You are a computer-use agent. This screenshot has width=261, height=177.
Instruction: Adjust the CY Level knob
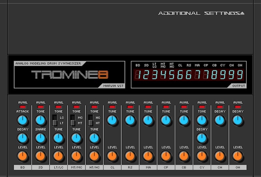pyautogui.click(x=202, y=156)
